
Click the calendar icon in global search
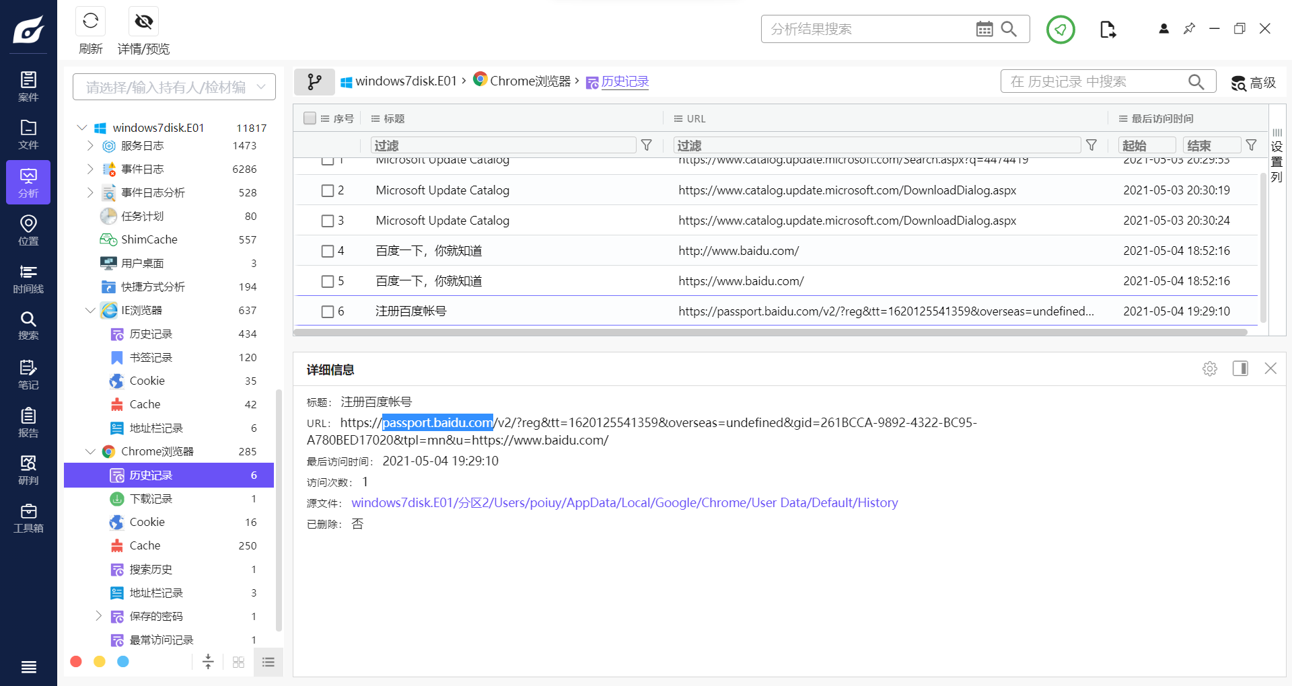tap(984, 29)
